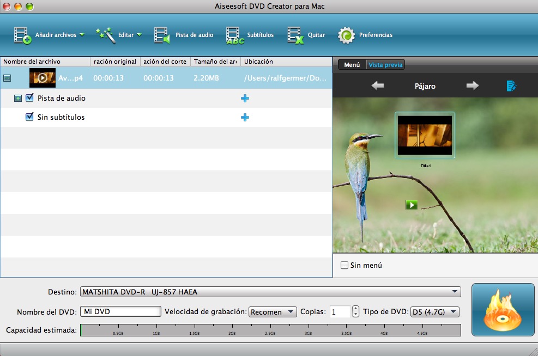Click the Nombre del DVD input field
538x356 pixels.
click(x=120, y=311)
